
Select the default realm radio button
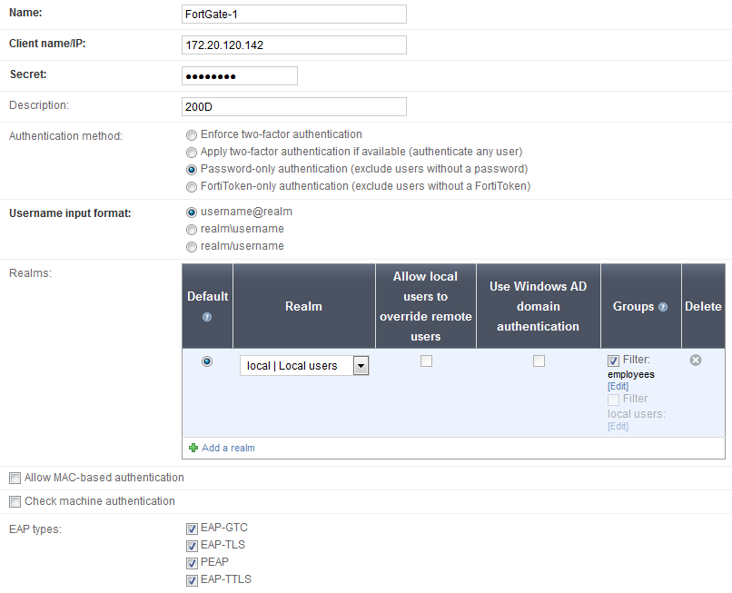point(207,361)
